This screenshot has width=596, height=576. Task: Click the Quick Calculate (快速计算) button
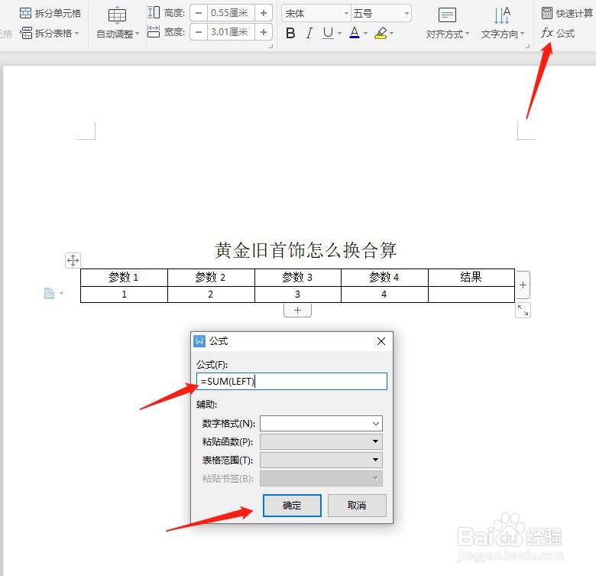pyautogui.click(x=567, y=13)
